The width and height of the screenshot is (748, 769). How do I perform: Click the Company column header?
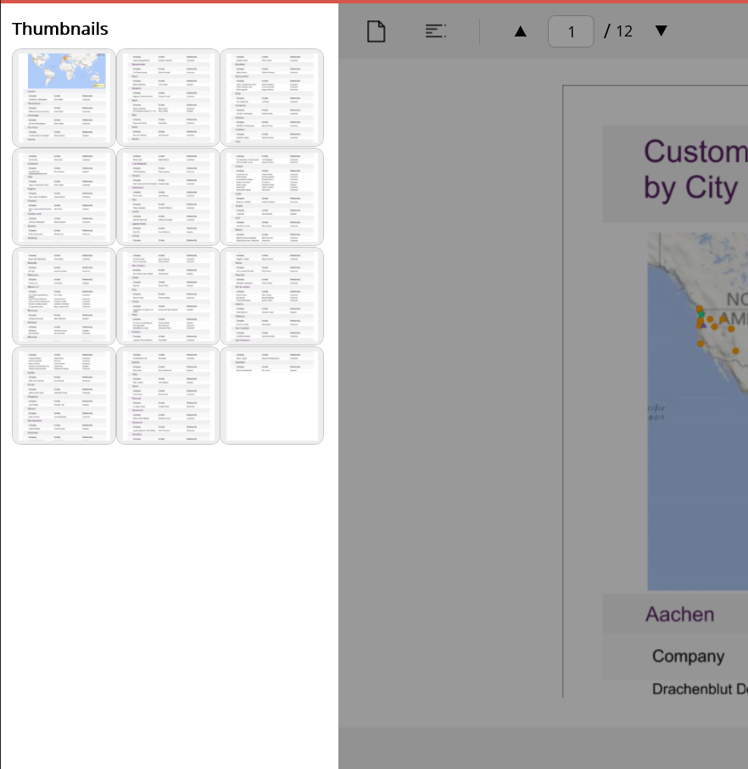(x=688, y=656)
